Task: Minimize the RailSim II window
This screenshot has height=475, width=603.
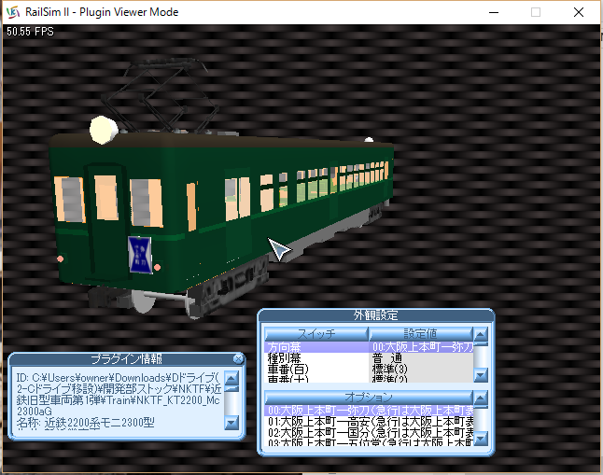Action: pos(494,12)
